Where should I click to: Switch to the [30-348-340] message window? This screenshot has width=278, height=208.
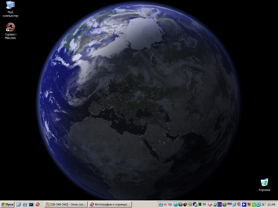pos(66,204)
